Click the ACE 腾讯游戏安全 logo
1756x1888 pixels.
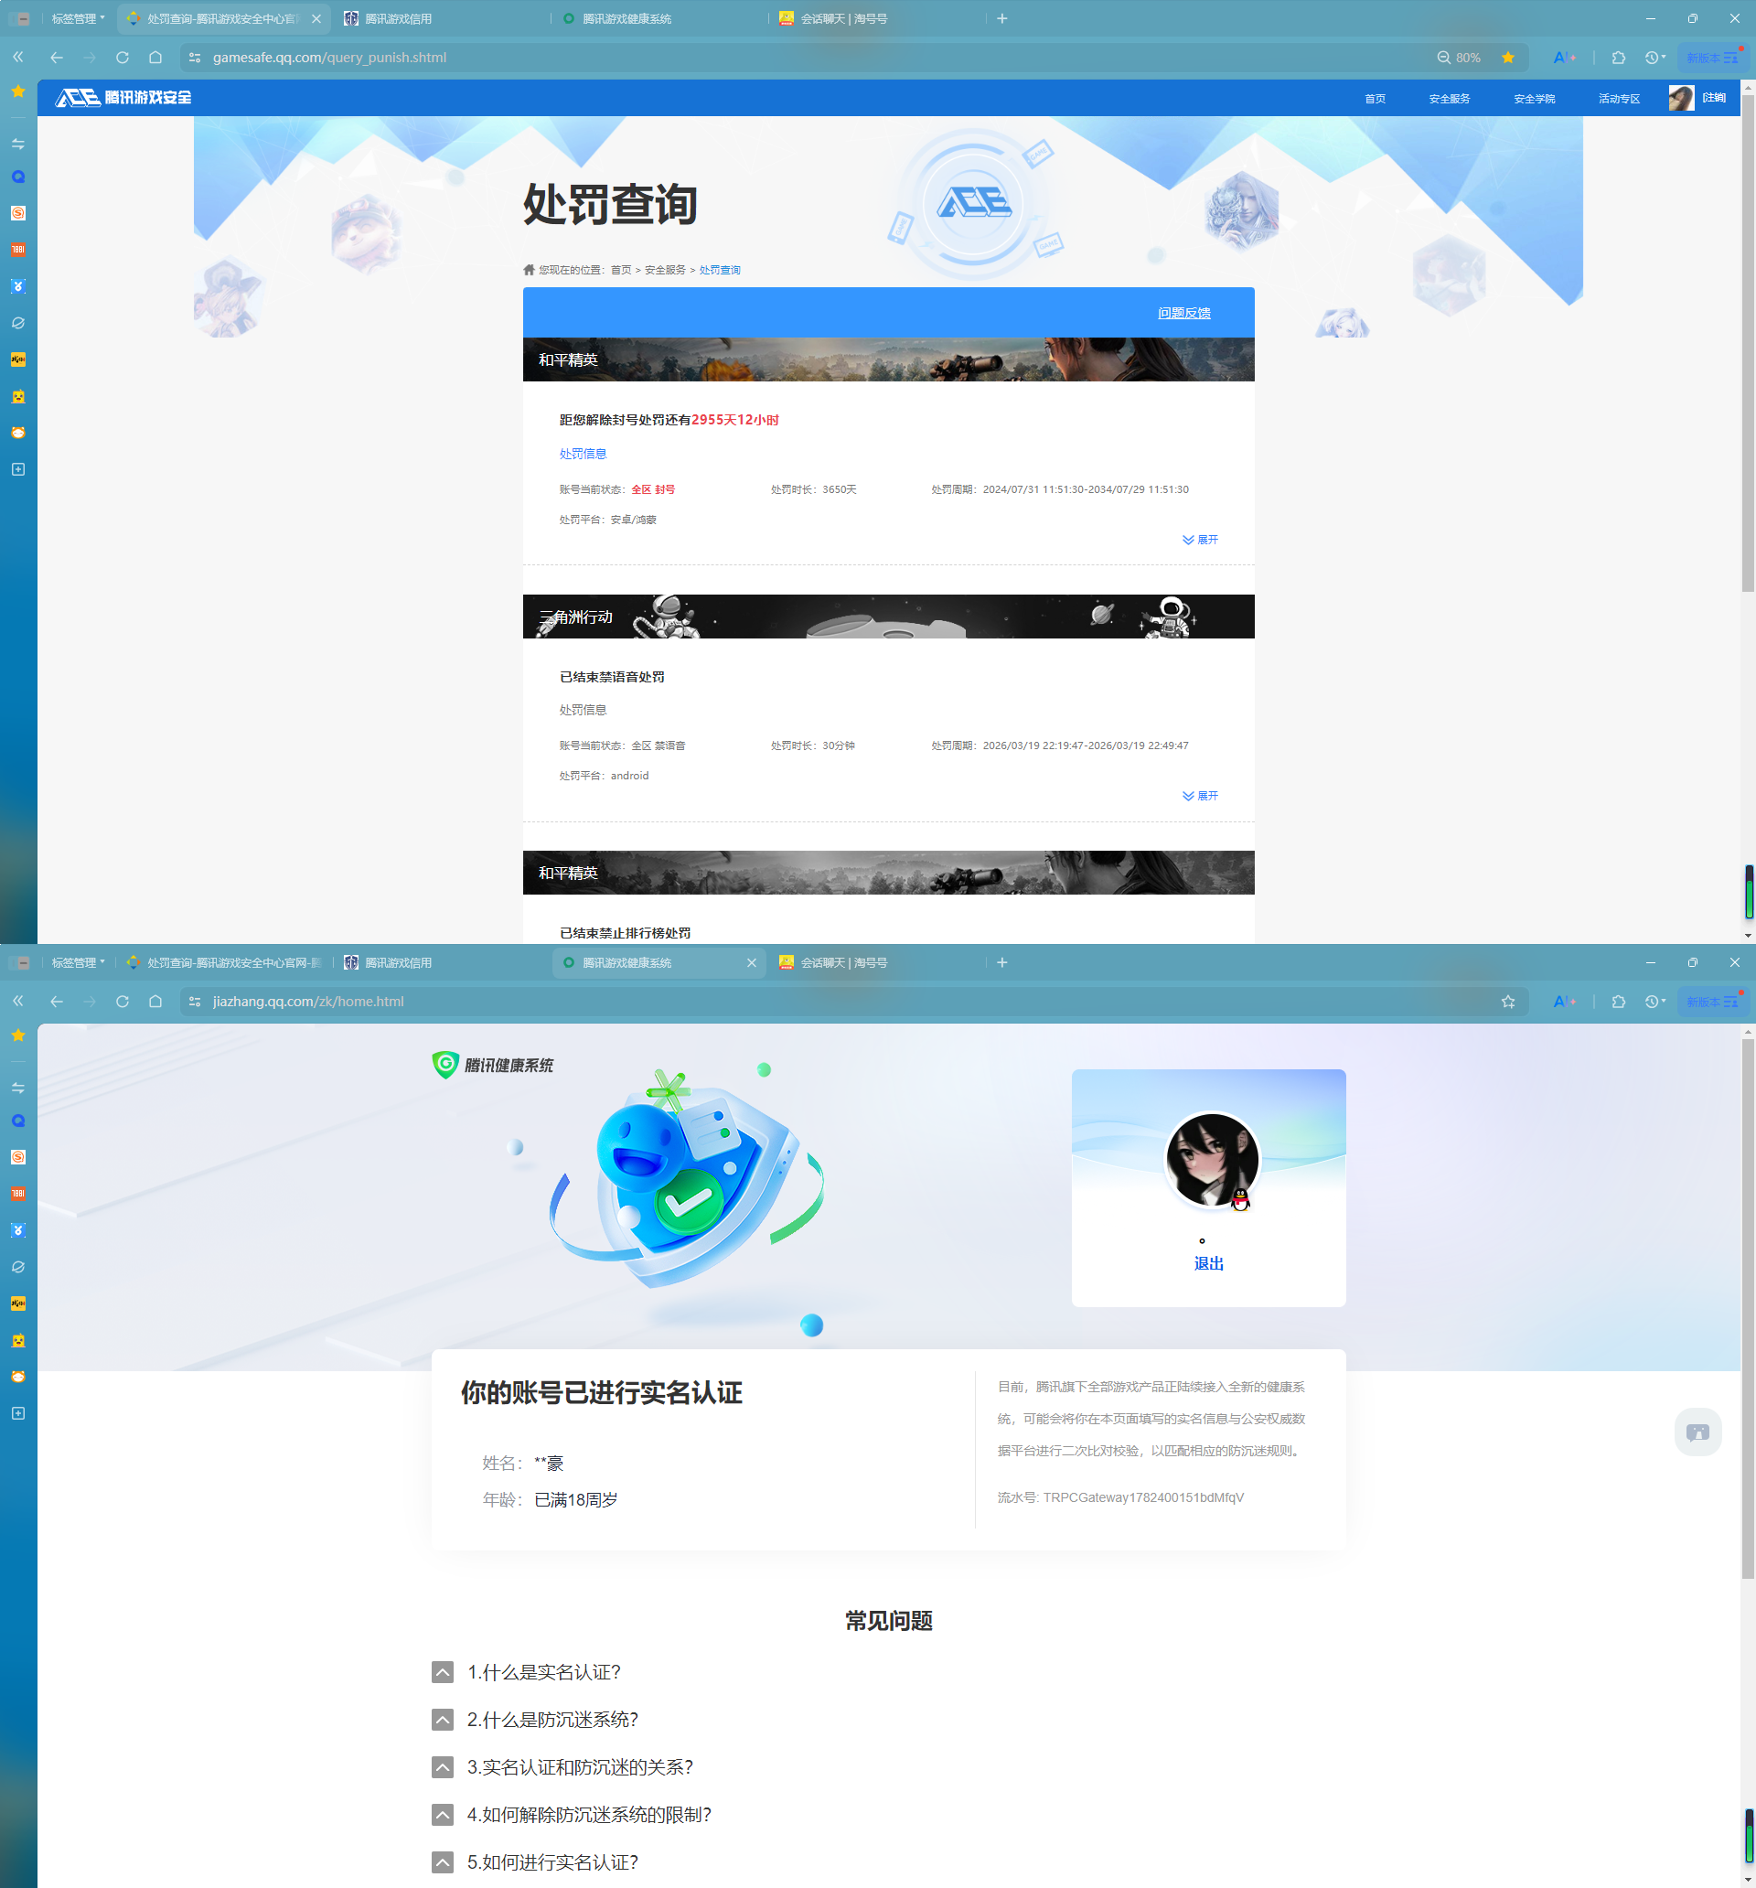(x=123, y=97)
